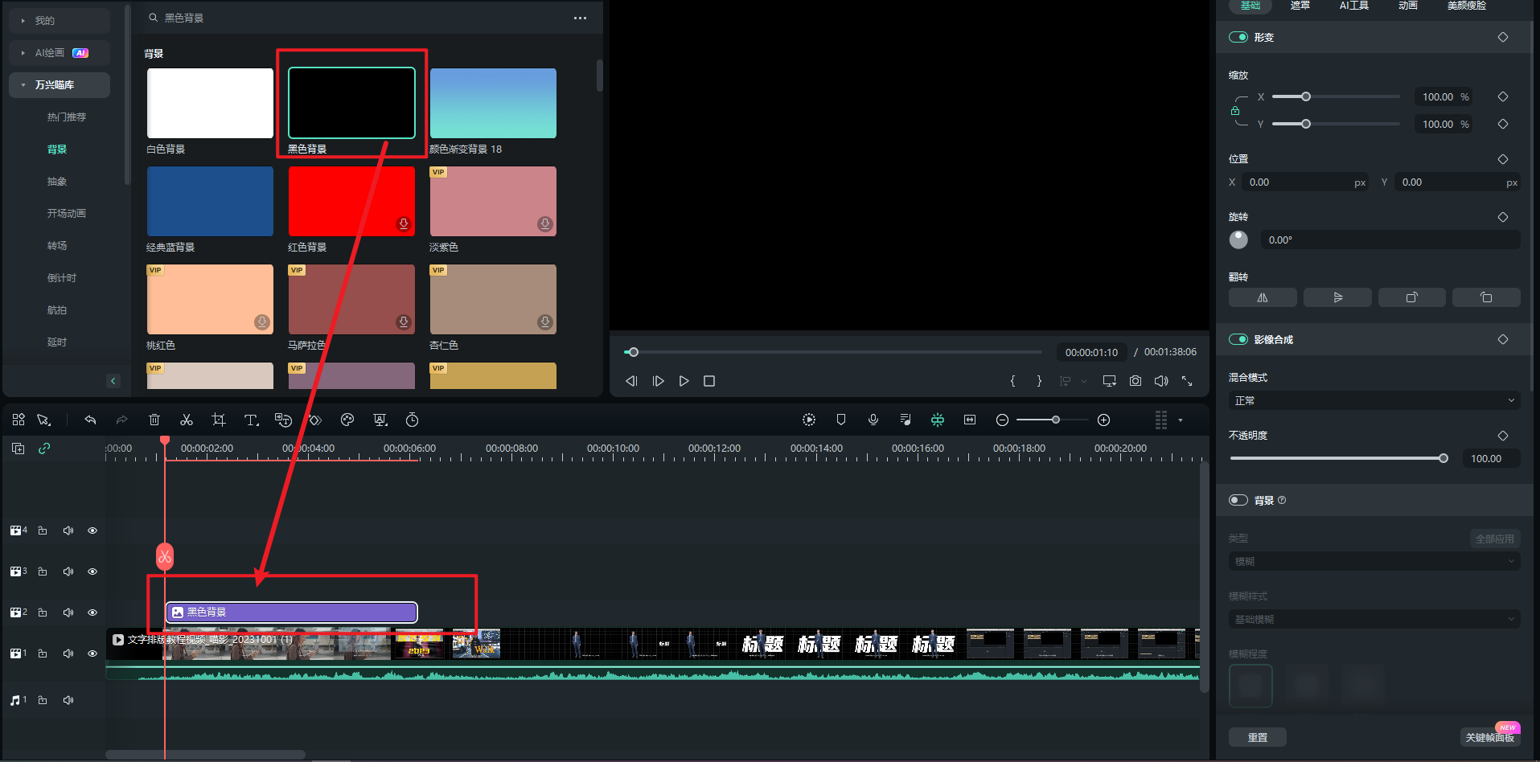The height and width of the screenshot is (762, 1540).
Task: Click the trash delete icon in timeline toolbar
Action: [x=154, y=420]
